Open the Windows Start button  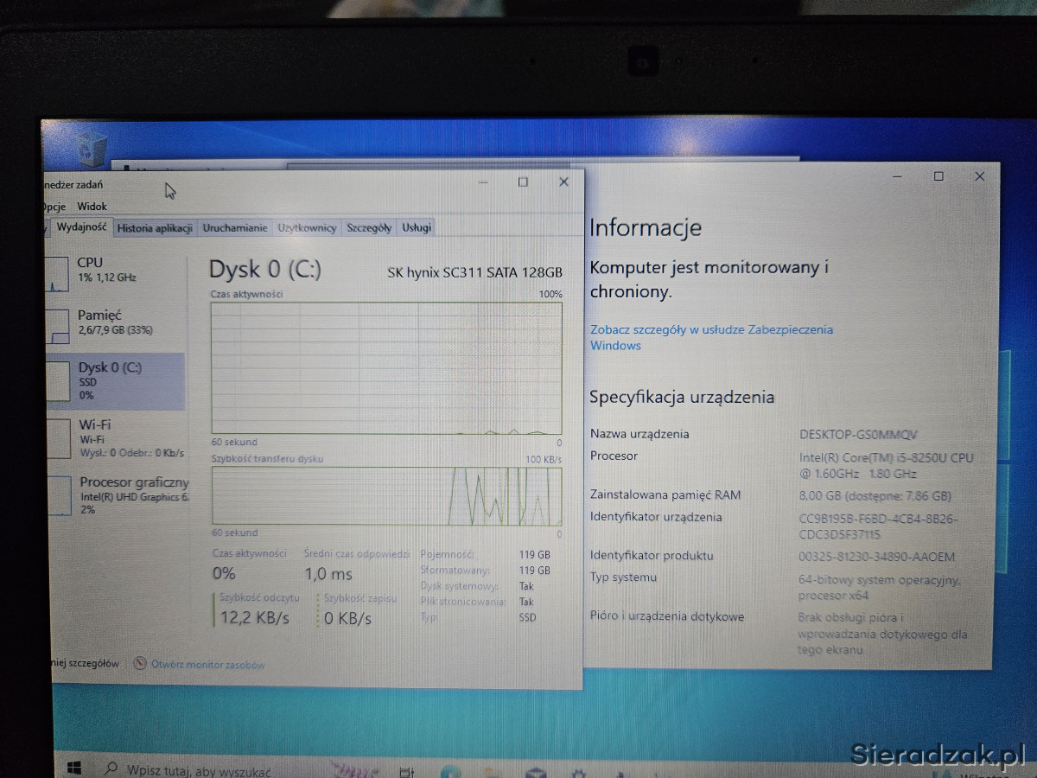pos(74,768)
